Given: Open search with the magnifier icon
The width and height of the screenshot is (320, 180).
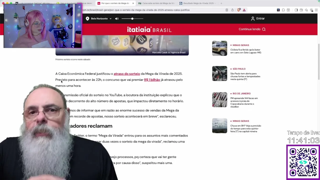Looking at the screenshot, I should (x=264, y=29).
